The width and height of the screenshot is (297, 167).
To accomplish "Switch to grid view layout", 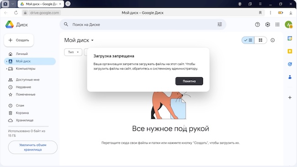I will coord(260,40).
